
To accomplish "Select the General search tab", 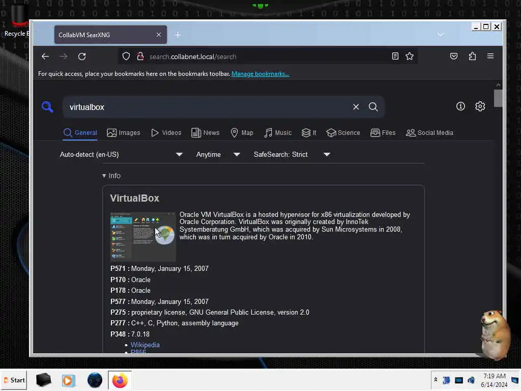I will [x=80, y=133].
